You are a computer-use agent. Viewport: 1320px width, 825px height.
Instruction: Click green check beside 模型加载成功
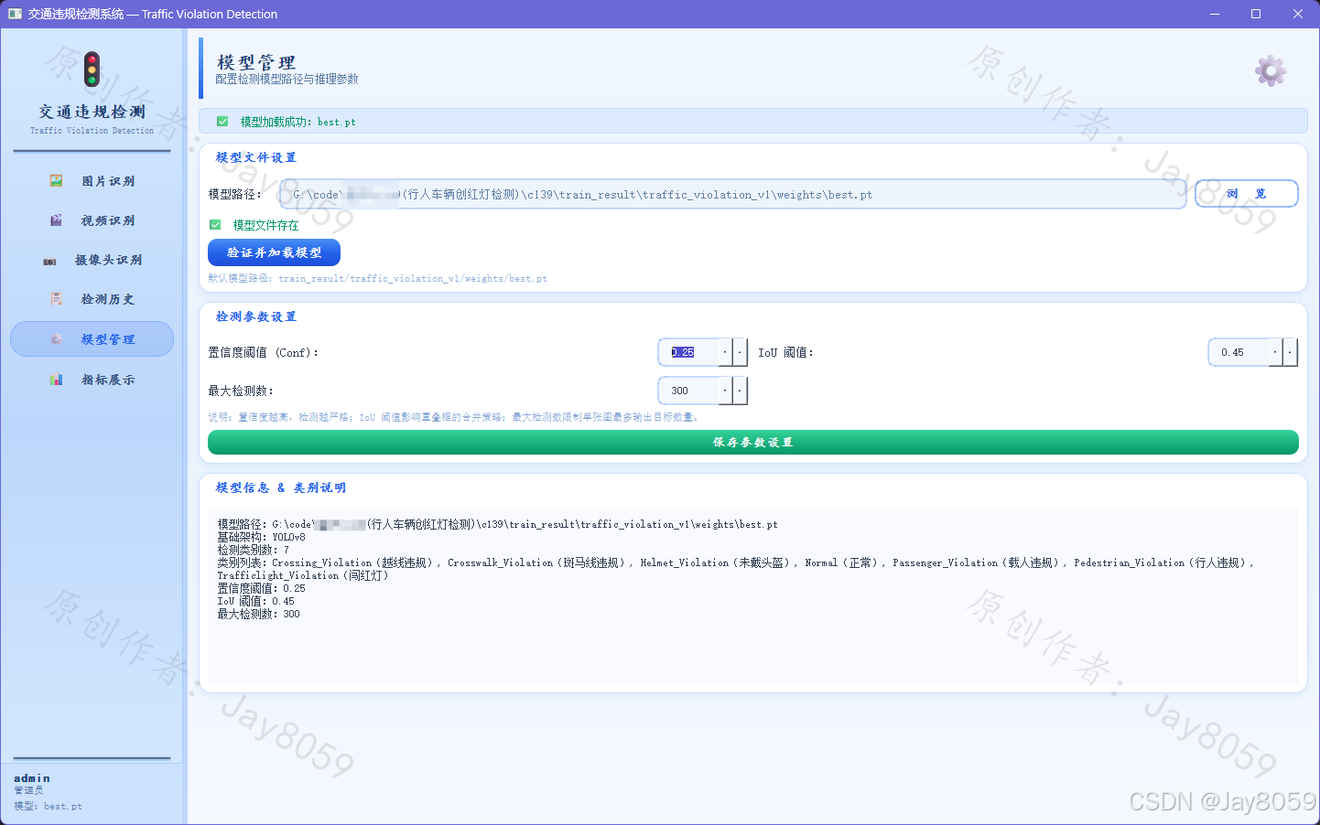(x=222, y=122)
